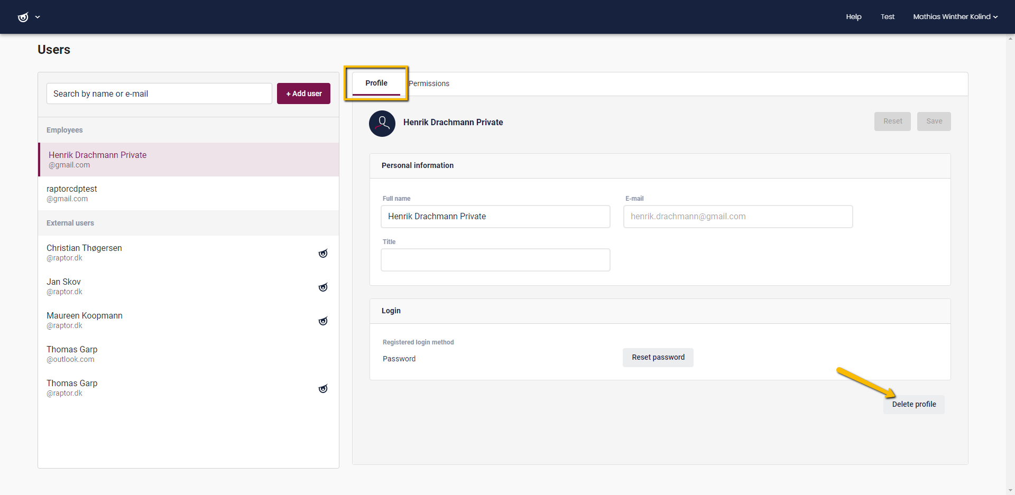Select Henrik Drachmann Private in employees list
Viewport: 1015px width, 495px height.
[x=189, y=160]
